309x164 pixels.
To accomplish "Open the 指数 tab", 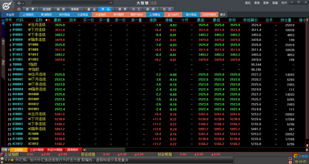I will click(61, 9).
